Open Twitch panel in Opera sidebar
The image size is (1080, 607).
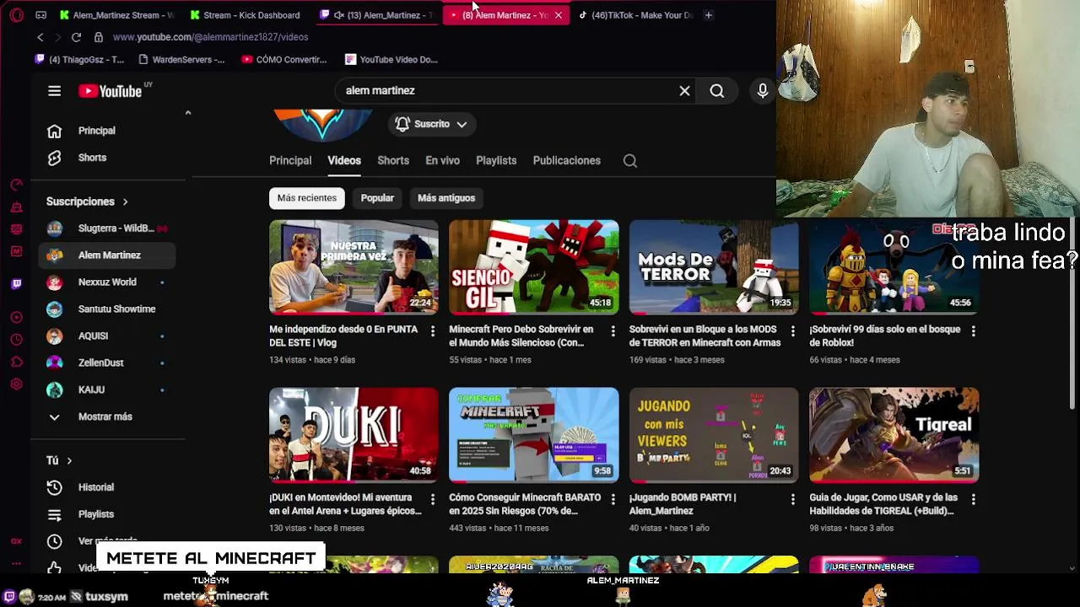coord(16,284)
